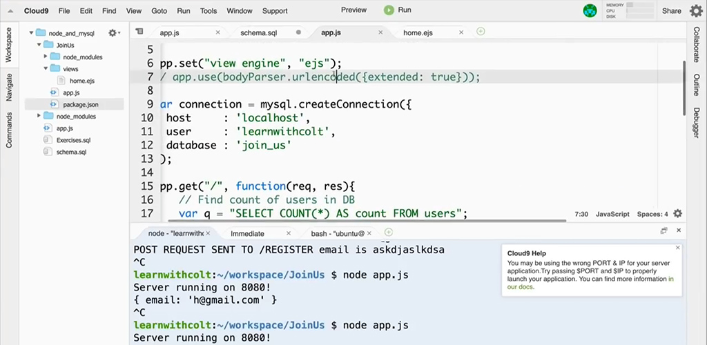The height and width of the screenshot is (345, 707).
Task: Open Spaces: 4 indentation selector
Action: (652, 214)
